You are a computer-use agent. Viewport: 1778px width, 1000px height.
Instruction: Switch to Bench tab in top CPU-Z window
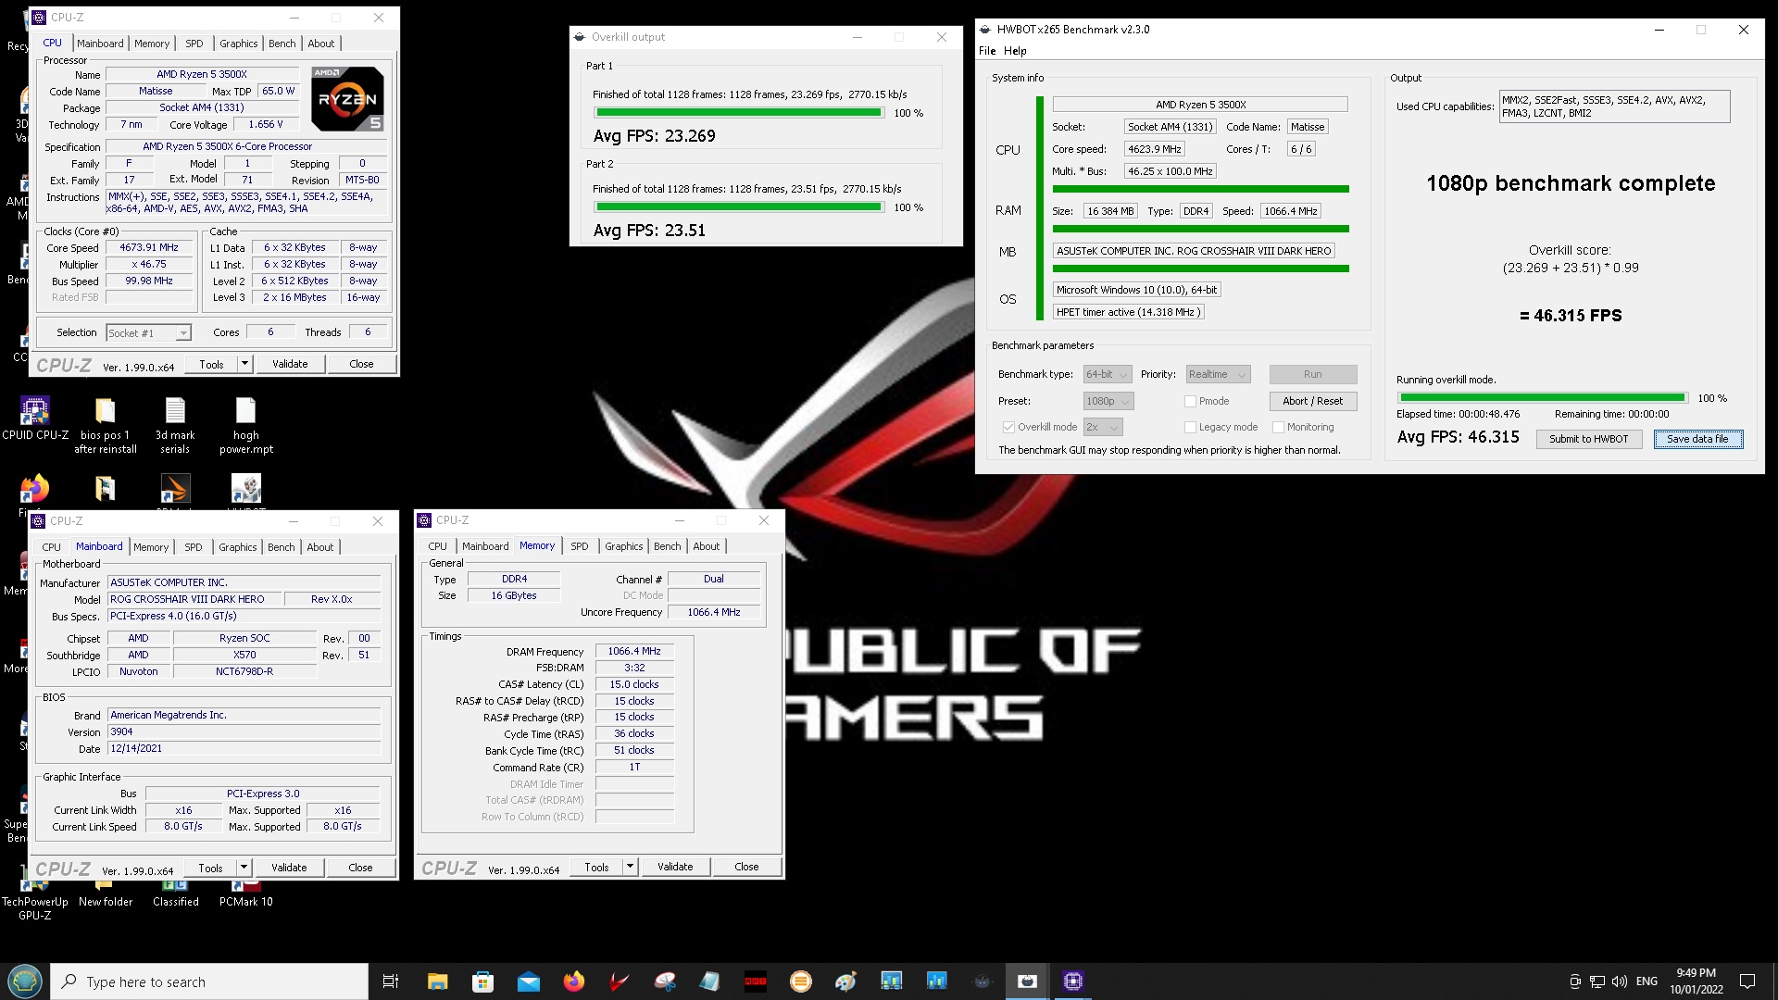(x=282, y=44)
